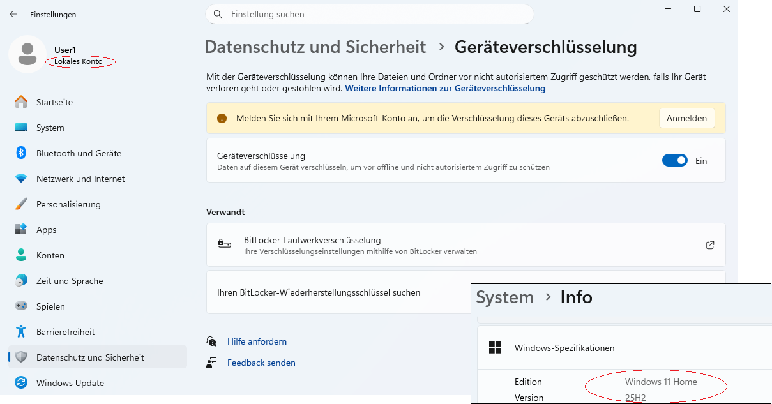Image resolution: width=772 pixels, height=404 pixels.
Task: Click the Personalisierung paintbrush icon
Action: (21, 204)
